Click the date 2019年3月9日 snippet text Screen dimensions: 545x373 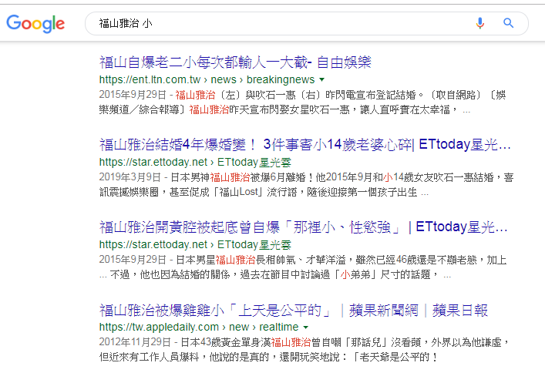coord(130,177)
